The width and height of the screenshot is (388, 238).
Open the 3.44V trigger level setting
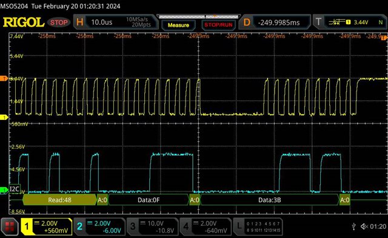tap(361, 22)
